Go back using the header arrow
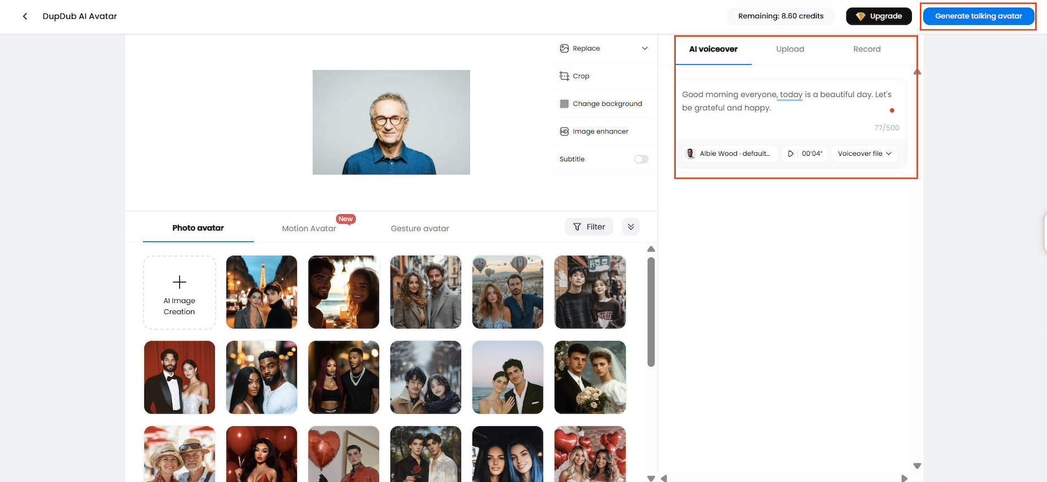 pyautogui.click(x=25, y=16)
